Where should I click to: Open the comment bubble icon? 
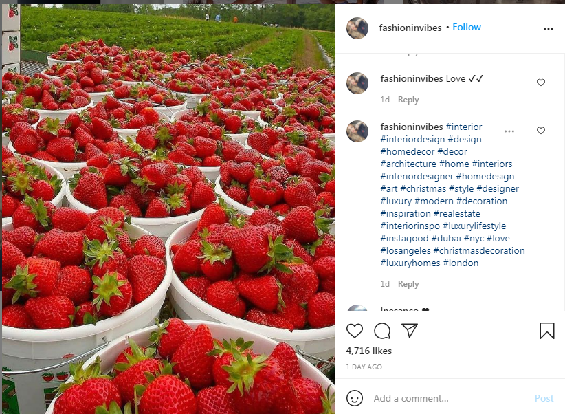tap(382, 331)
